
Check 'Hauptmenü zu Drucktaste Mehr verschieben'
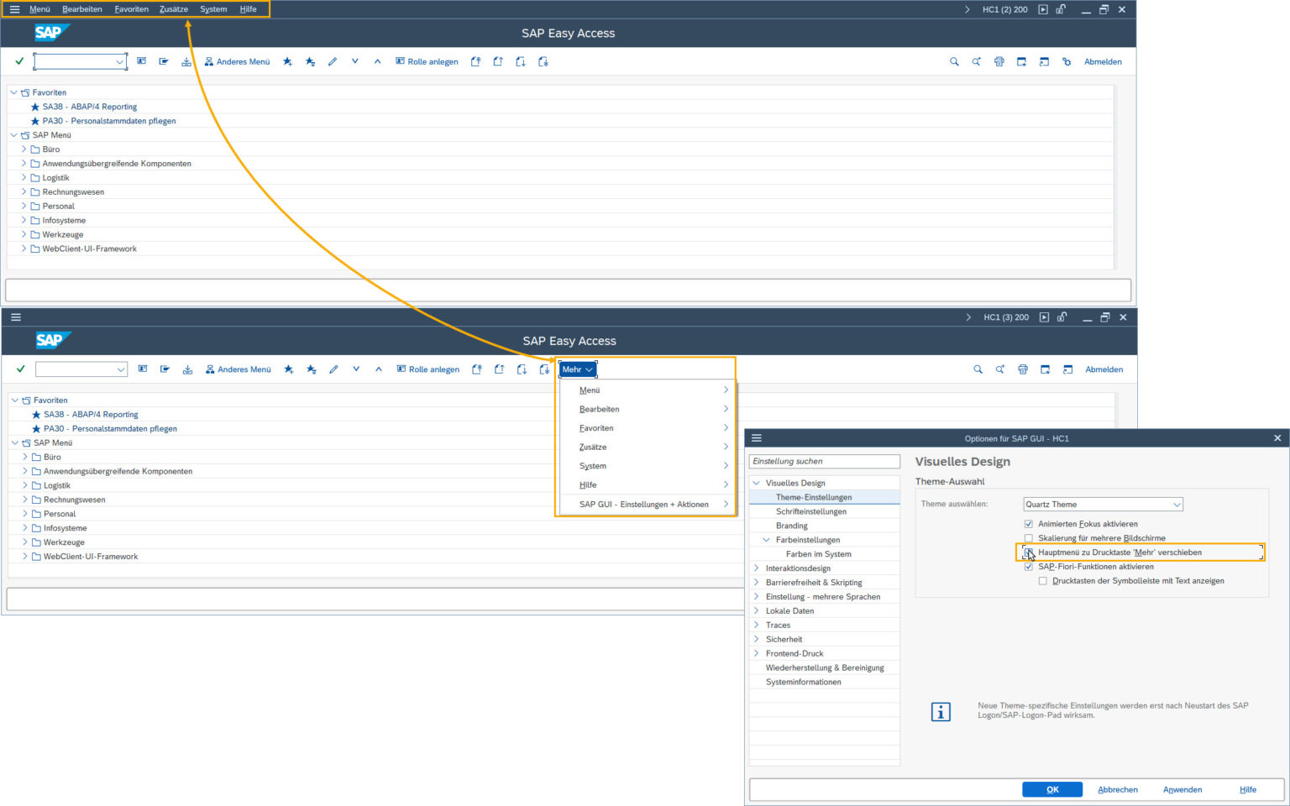coord(1029,552)
